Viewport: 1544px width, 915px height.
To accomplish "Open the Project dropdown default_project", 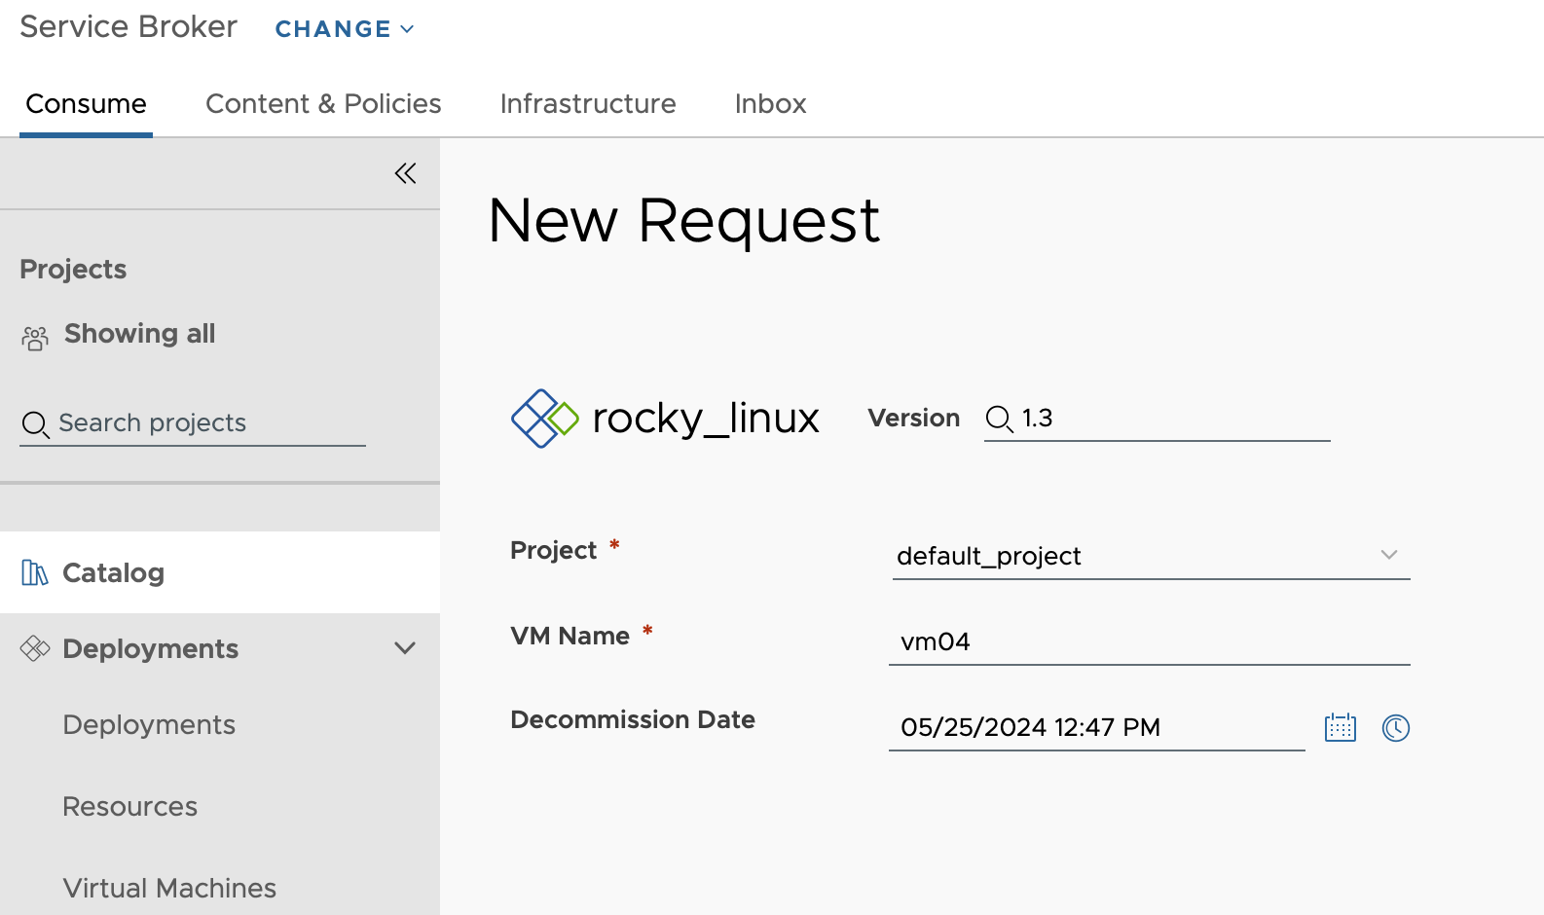I will pyautogui.click(x=1151, y=556).
